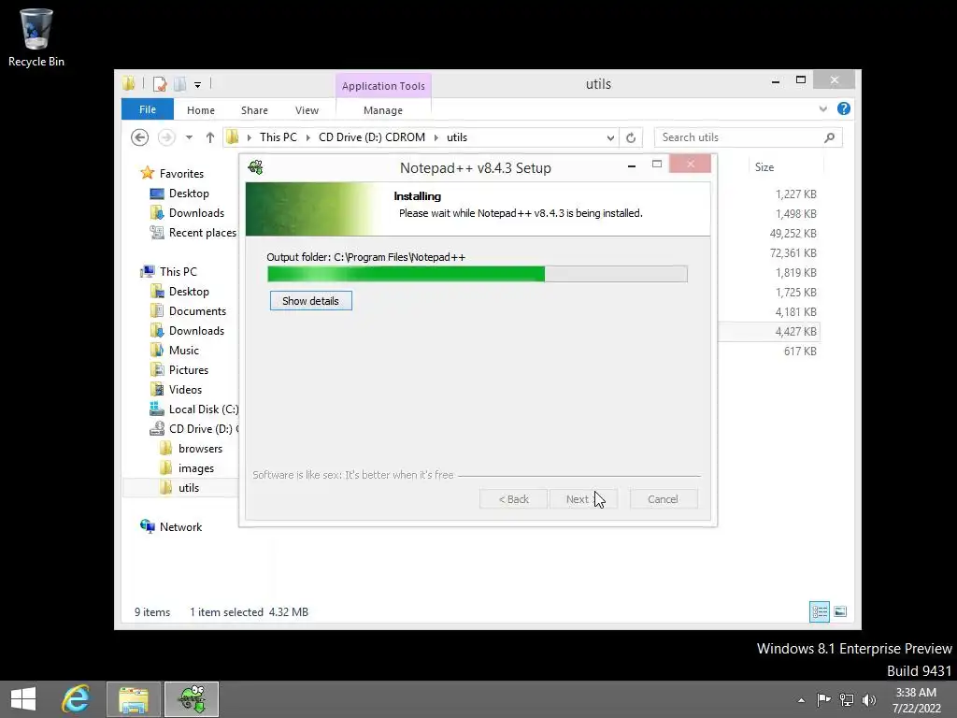This screenshot has height=718, width=957.
Task: Click the New folder icon in quick access toolbar
Action: point(180,84)
